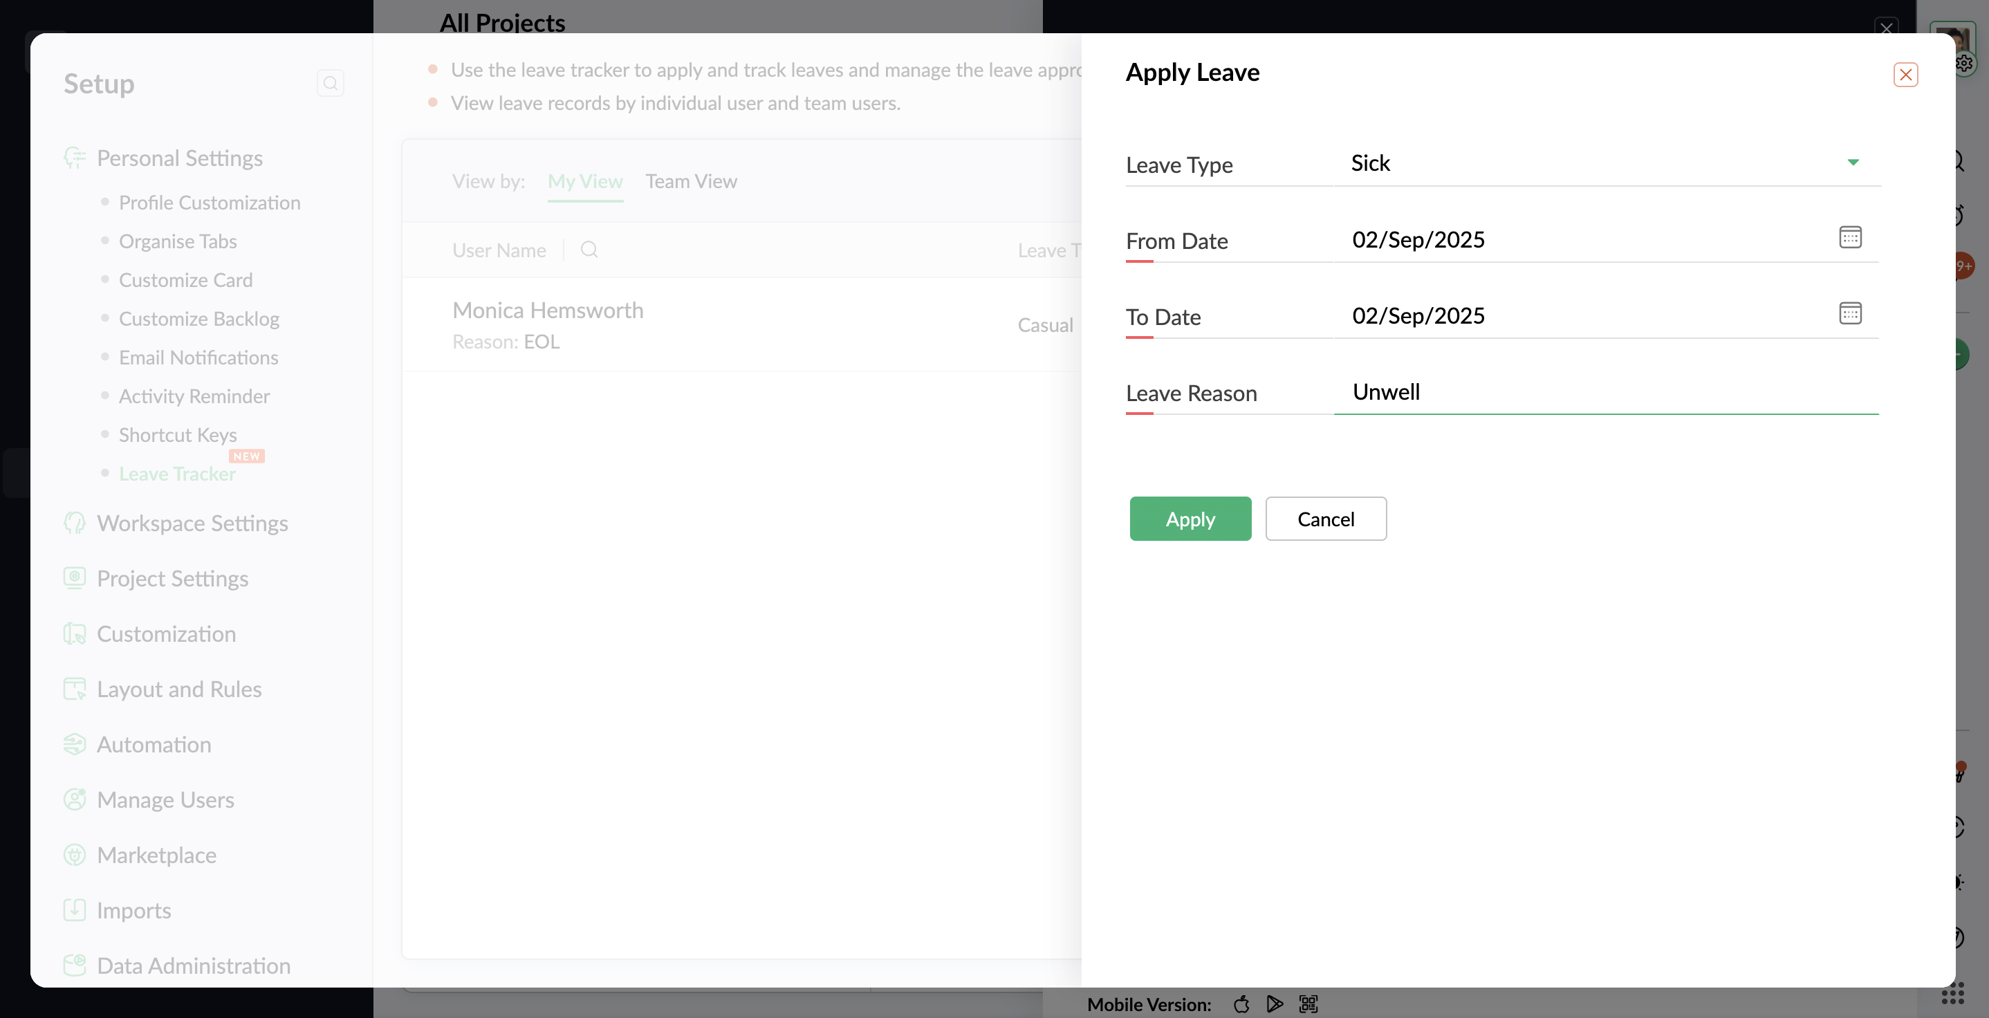Expand the Leave Type dropdown
The image size is (1989, 1018).
1852,163
